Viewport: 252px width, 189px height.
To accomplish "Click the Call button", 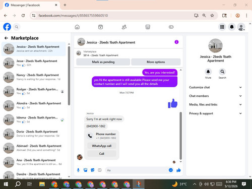I will [x=102, y=154].
